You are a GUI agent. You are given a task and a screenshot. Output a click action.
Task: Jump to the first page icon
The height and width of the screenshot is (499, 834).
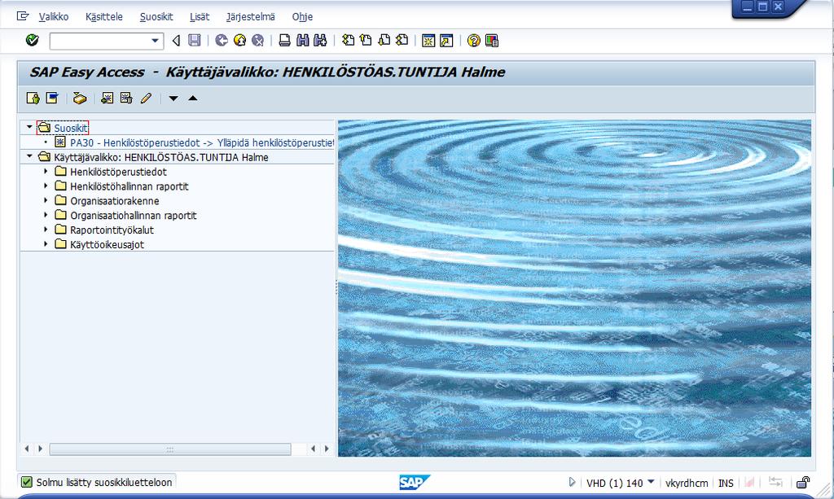[x=348, y=41]
